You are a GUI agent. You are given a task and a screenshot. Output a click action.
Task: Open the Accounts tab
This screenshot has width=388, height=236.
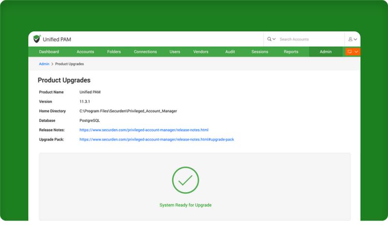pos(85,52)
